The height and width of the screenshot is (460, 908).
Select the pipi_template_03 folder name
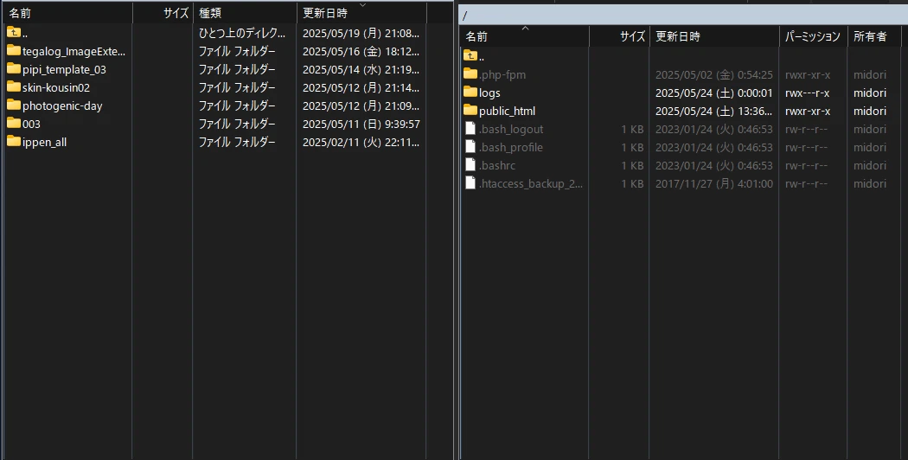(x=64, y=69)
